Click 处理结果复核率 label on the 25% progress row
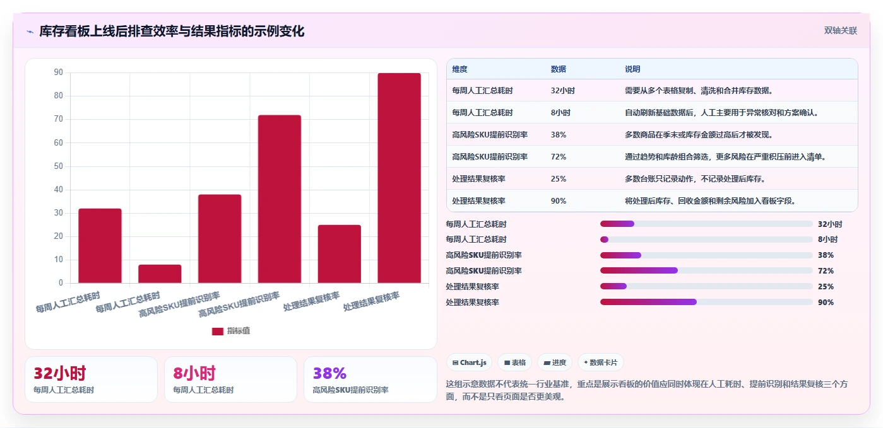 pyautogui.click(x=472, y=287)
